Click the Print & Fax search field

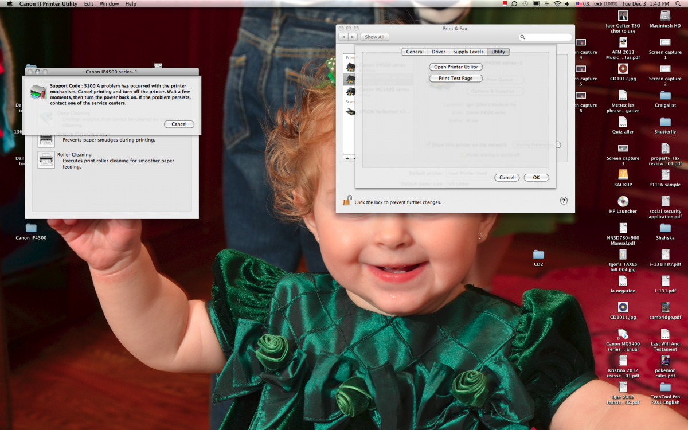pos(546,37)
